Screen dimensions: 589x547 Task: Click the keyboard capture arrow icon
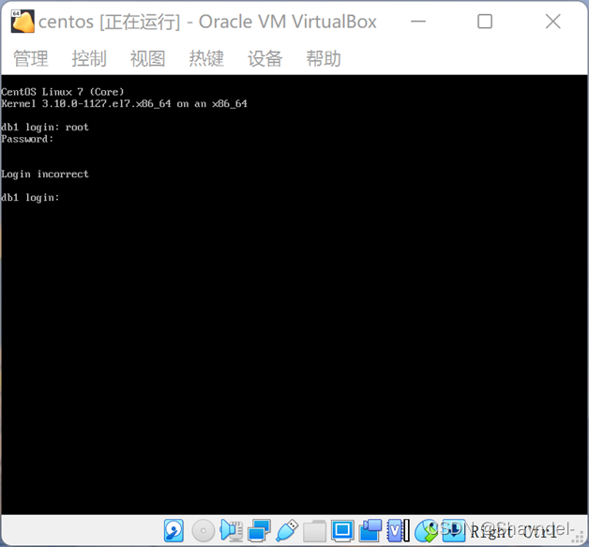coord(454,530)
